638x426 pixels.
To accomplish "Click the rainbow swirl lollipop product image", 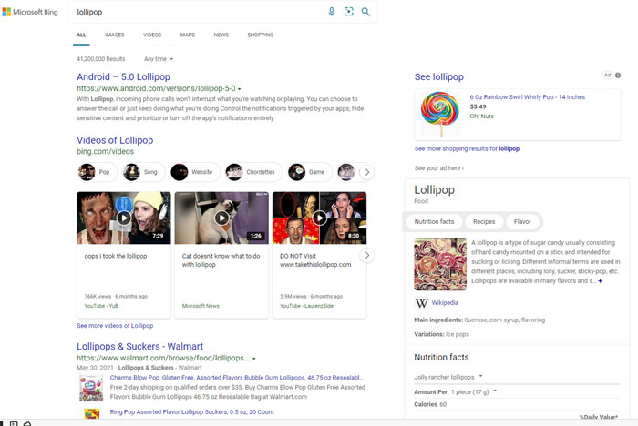I will pyautogui.click(x=440, y=114).
